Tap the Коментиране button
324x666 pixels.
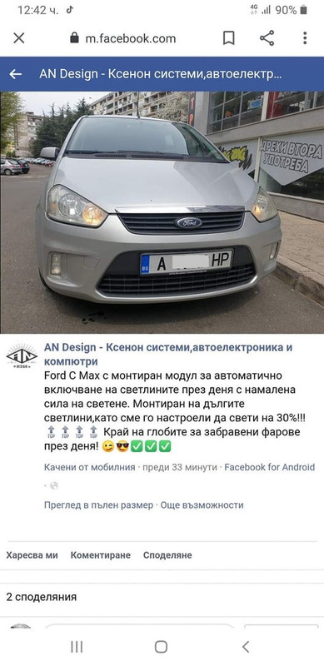(x=100, y=555)
